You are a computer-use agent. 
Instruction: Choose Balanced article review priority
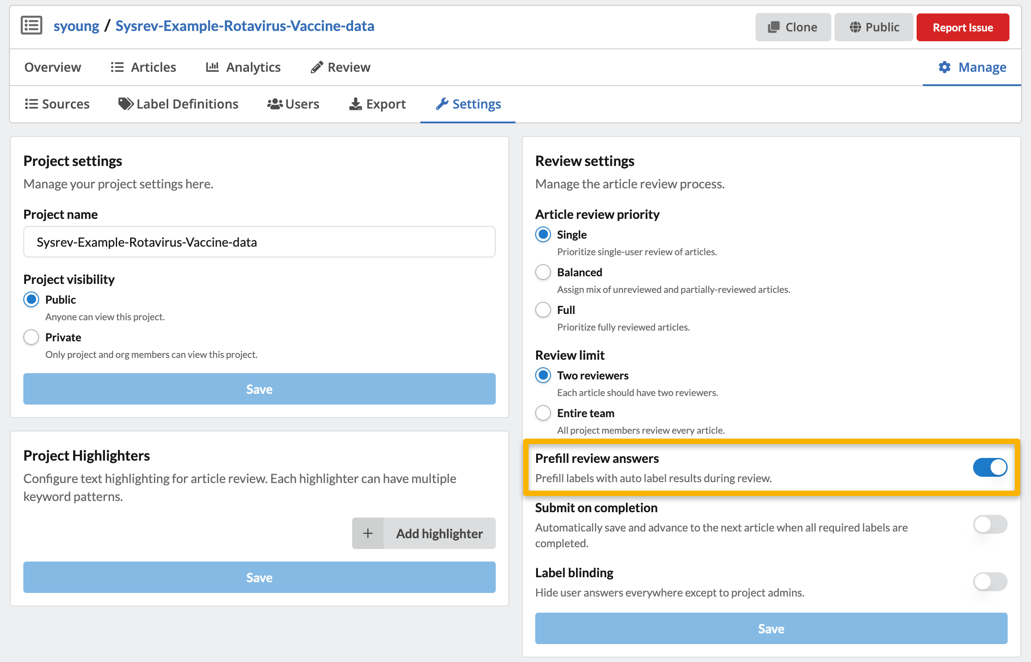(x=543, y=272)
